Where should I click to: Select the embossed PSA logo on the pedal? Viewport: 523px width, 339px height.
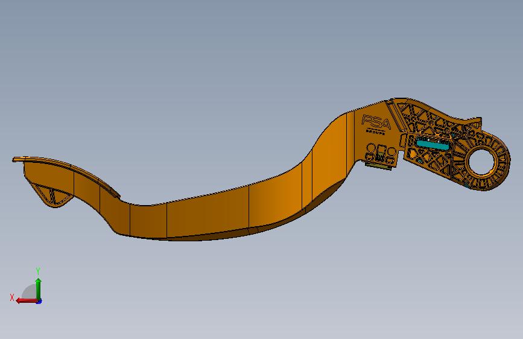pos(376,122)
